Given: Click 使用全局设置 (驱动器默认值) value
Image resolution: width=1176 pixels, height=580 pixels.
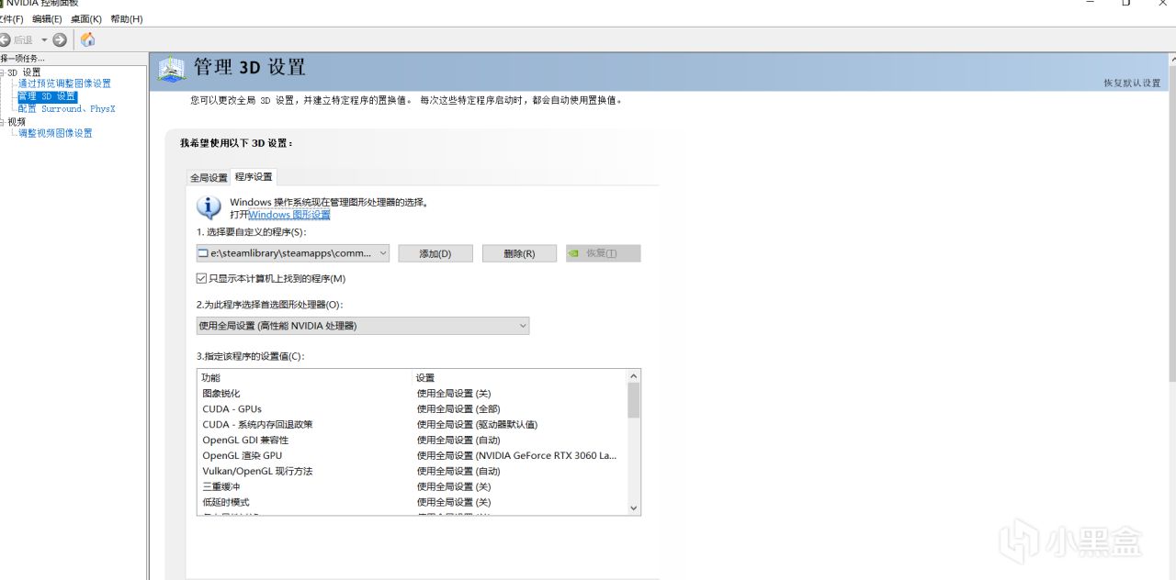Looking at the screenshot, I should [477, 425].
